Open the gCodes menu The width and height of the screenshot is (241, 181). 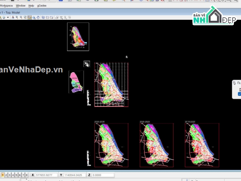[x=41, y=6]
